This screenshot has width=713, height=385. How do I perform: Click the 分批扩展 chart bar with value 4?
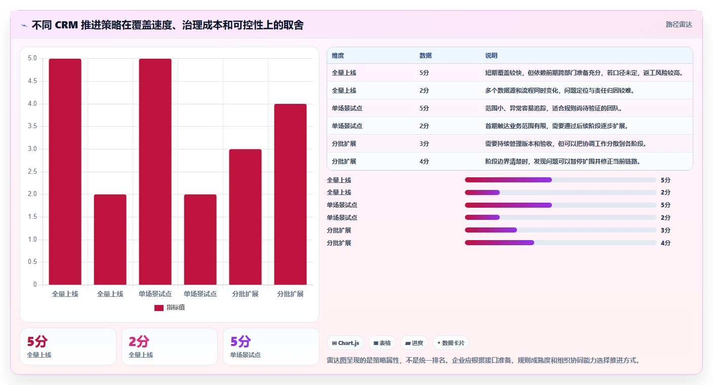291,195
